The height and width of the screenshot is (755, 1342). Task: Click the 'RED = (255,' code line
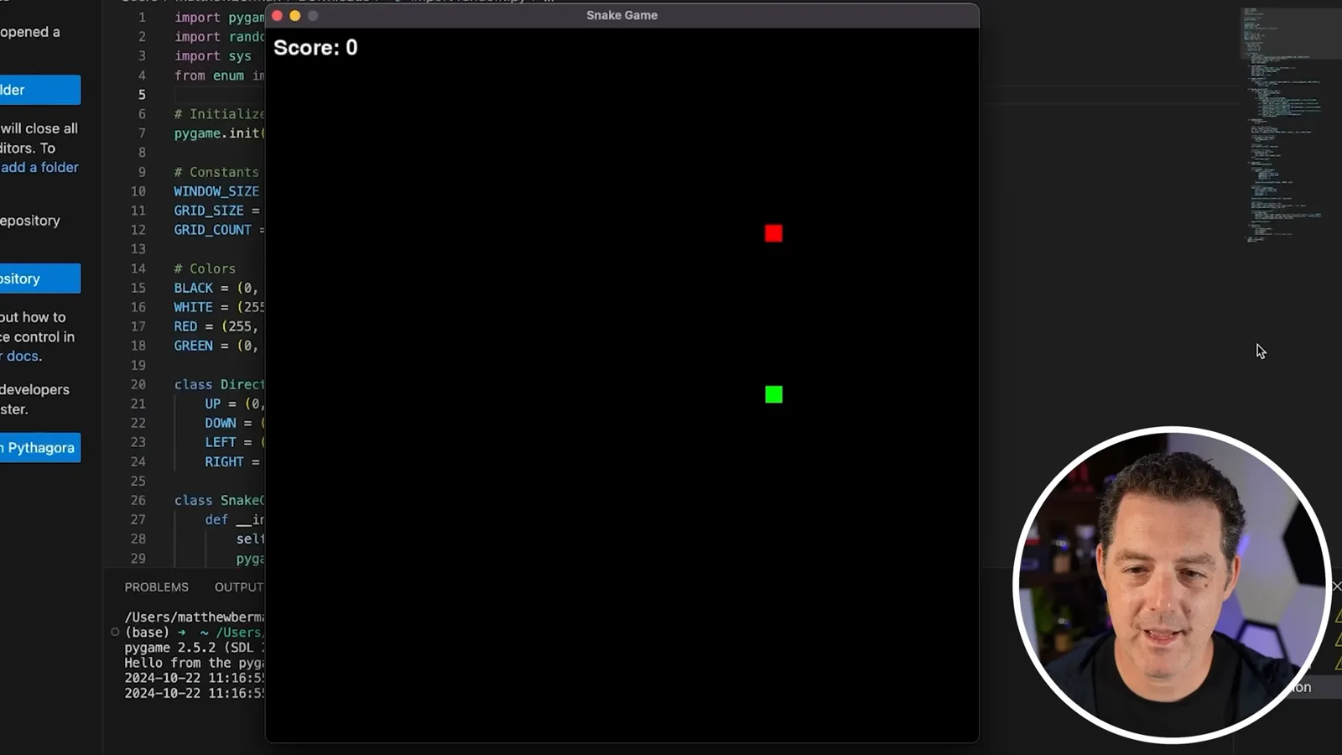[216, 326]
